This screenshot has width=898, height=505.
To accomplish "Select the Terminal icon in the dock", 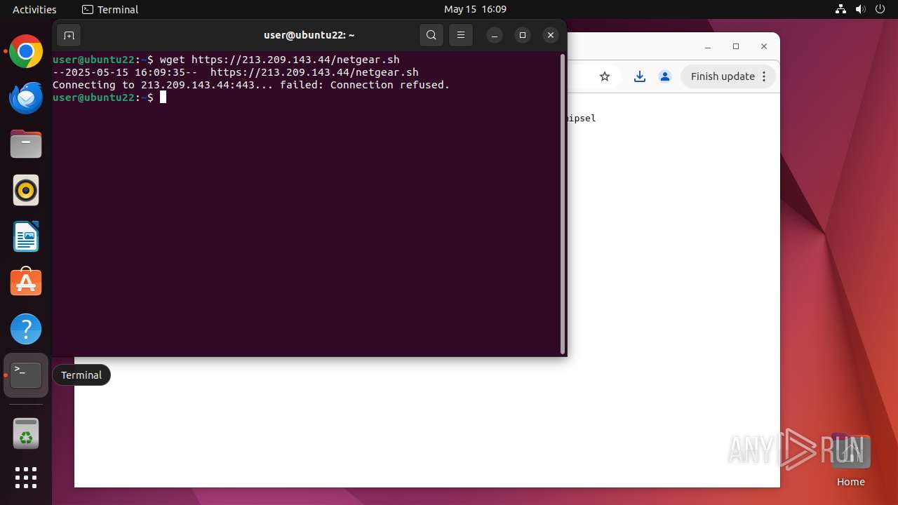I will [26, 375].
